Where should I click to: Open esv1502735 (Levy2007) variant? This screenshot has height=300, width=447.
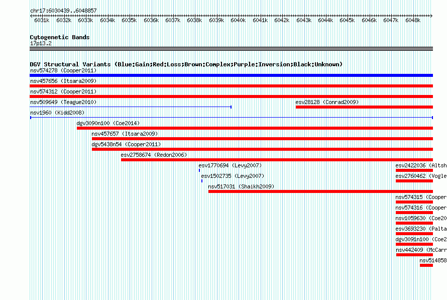tap(233, 176)
